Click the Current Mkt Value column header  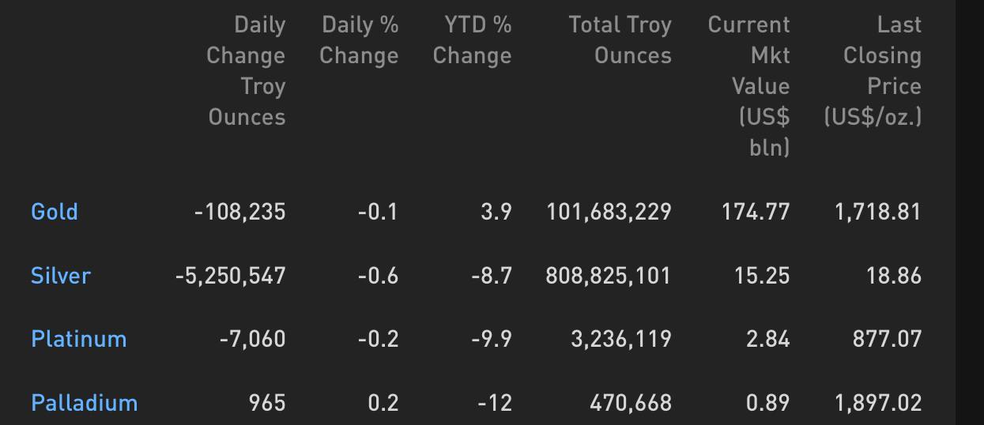749,86
